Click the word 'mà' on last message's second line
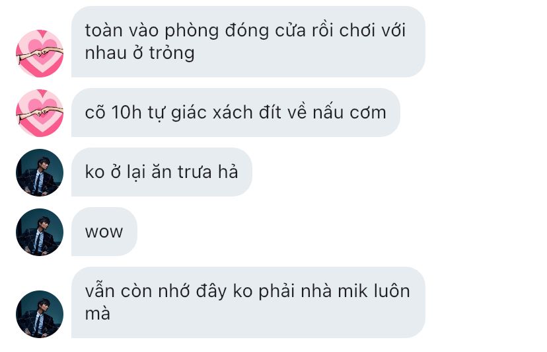This screenshot has height=352, width=547. pos(98,314)
